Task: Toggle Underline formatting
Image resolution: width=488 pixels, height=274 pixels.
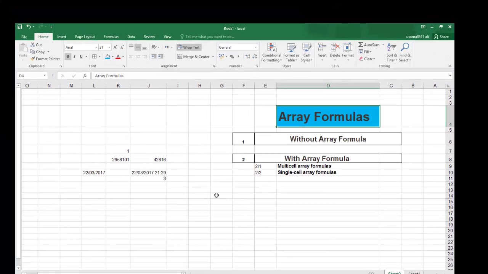Action: 81,57
